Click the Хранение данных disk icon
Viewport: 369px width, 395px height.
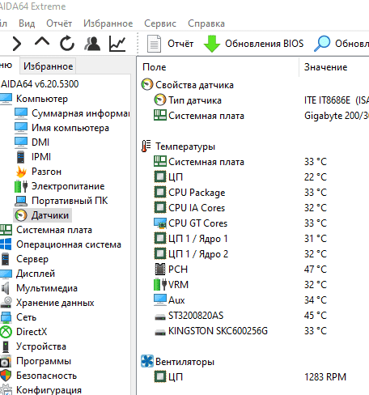pos(6,303)
